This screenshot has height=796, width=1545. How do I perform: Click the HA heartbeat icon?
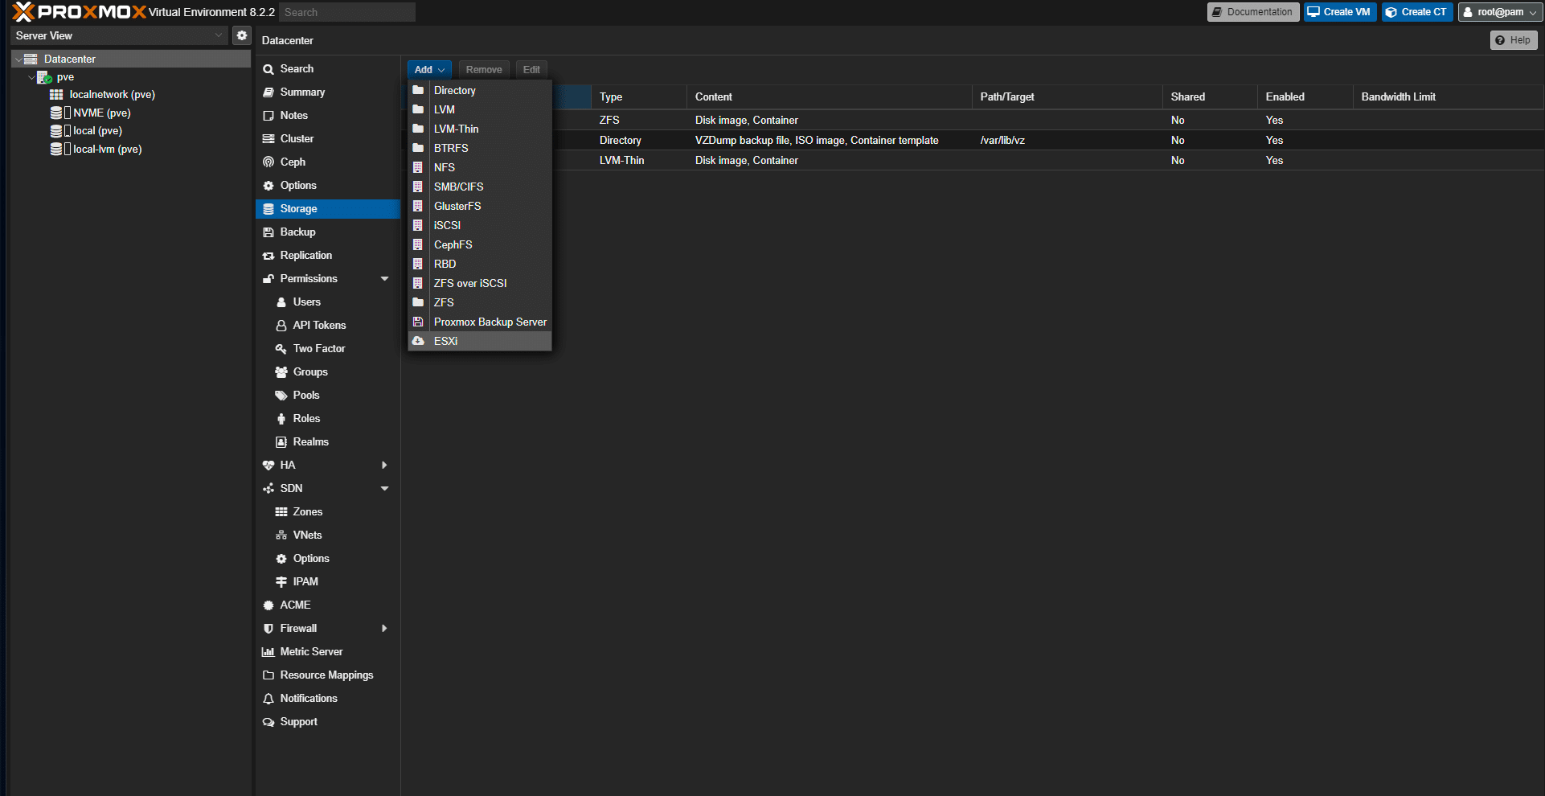click(x=268, y=466)
